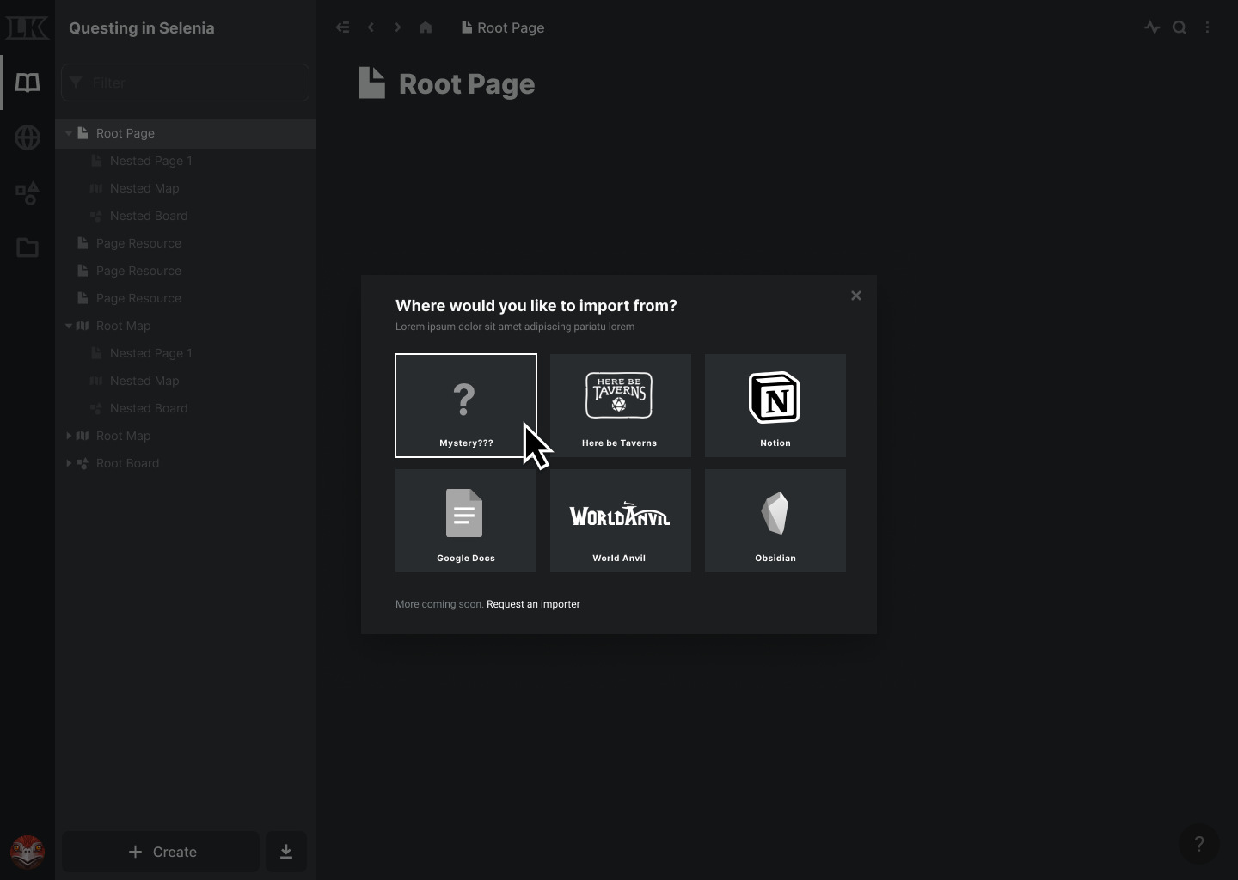The height and width of the screenshot is (880, 1238).
Task: Select the Root Board tree row
Action: pos(186,463)
